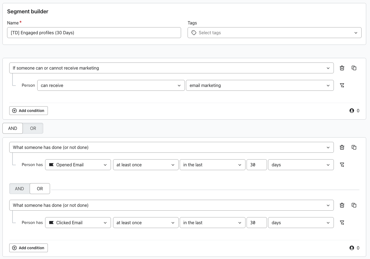Expand the 'can receive' dropdown
This screenshot has height=259, width=370.
coord(111,85)
